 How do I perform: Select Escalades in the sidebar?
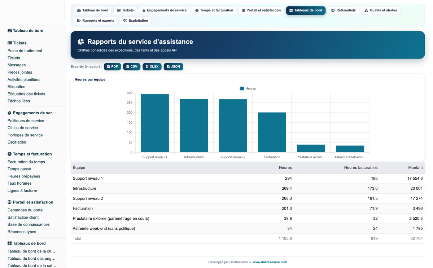17,142
